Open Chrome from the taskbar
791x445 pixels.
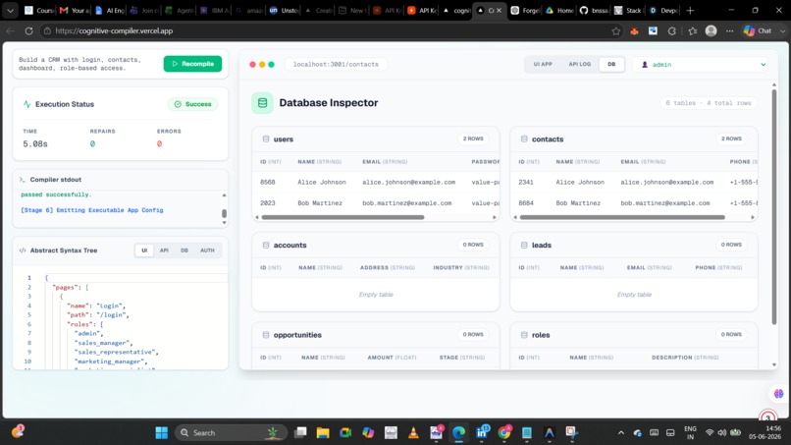pos(504,433)
